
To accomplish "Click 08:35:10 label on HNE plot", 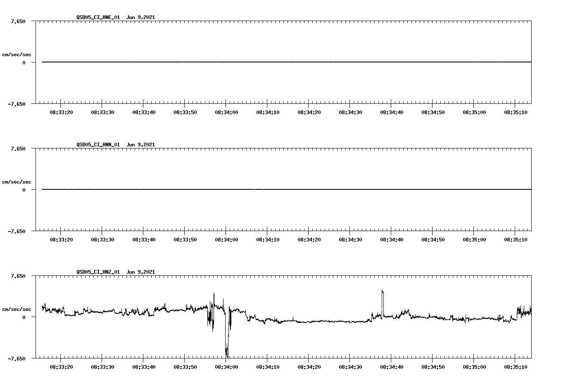I will click(x=516, y=112).
